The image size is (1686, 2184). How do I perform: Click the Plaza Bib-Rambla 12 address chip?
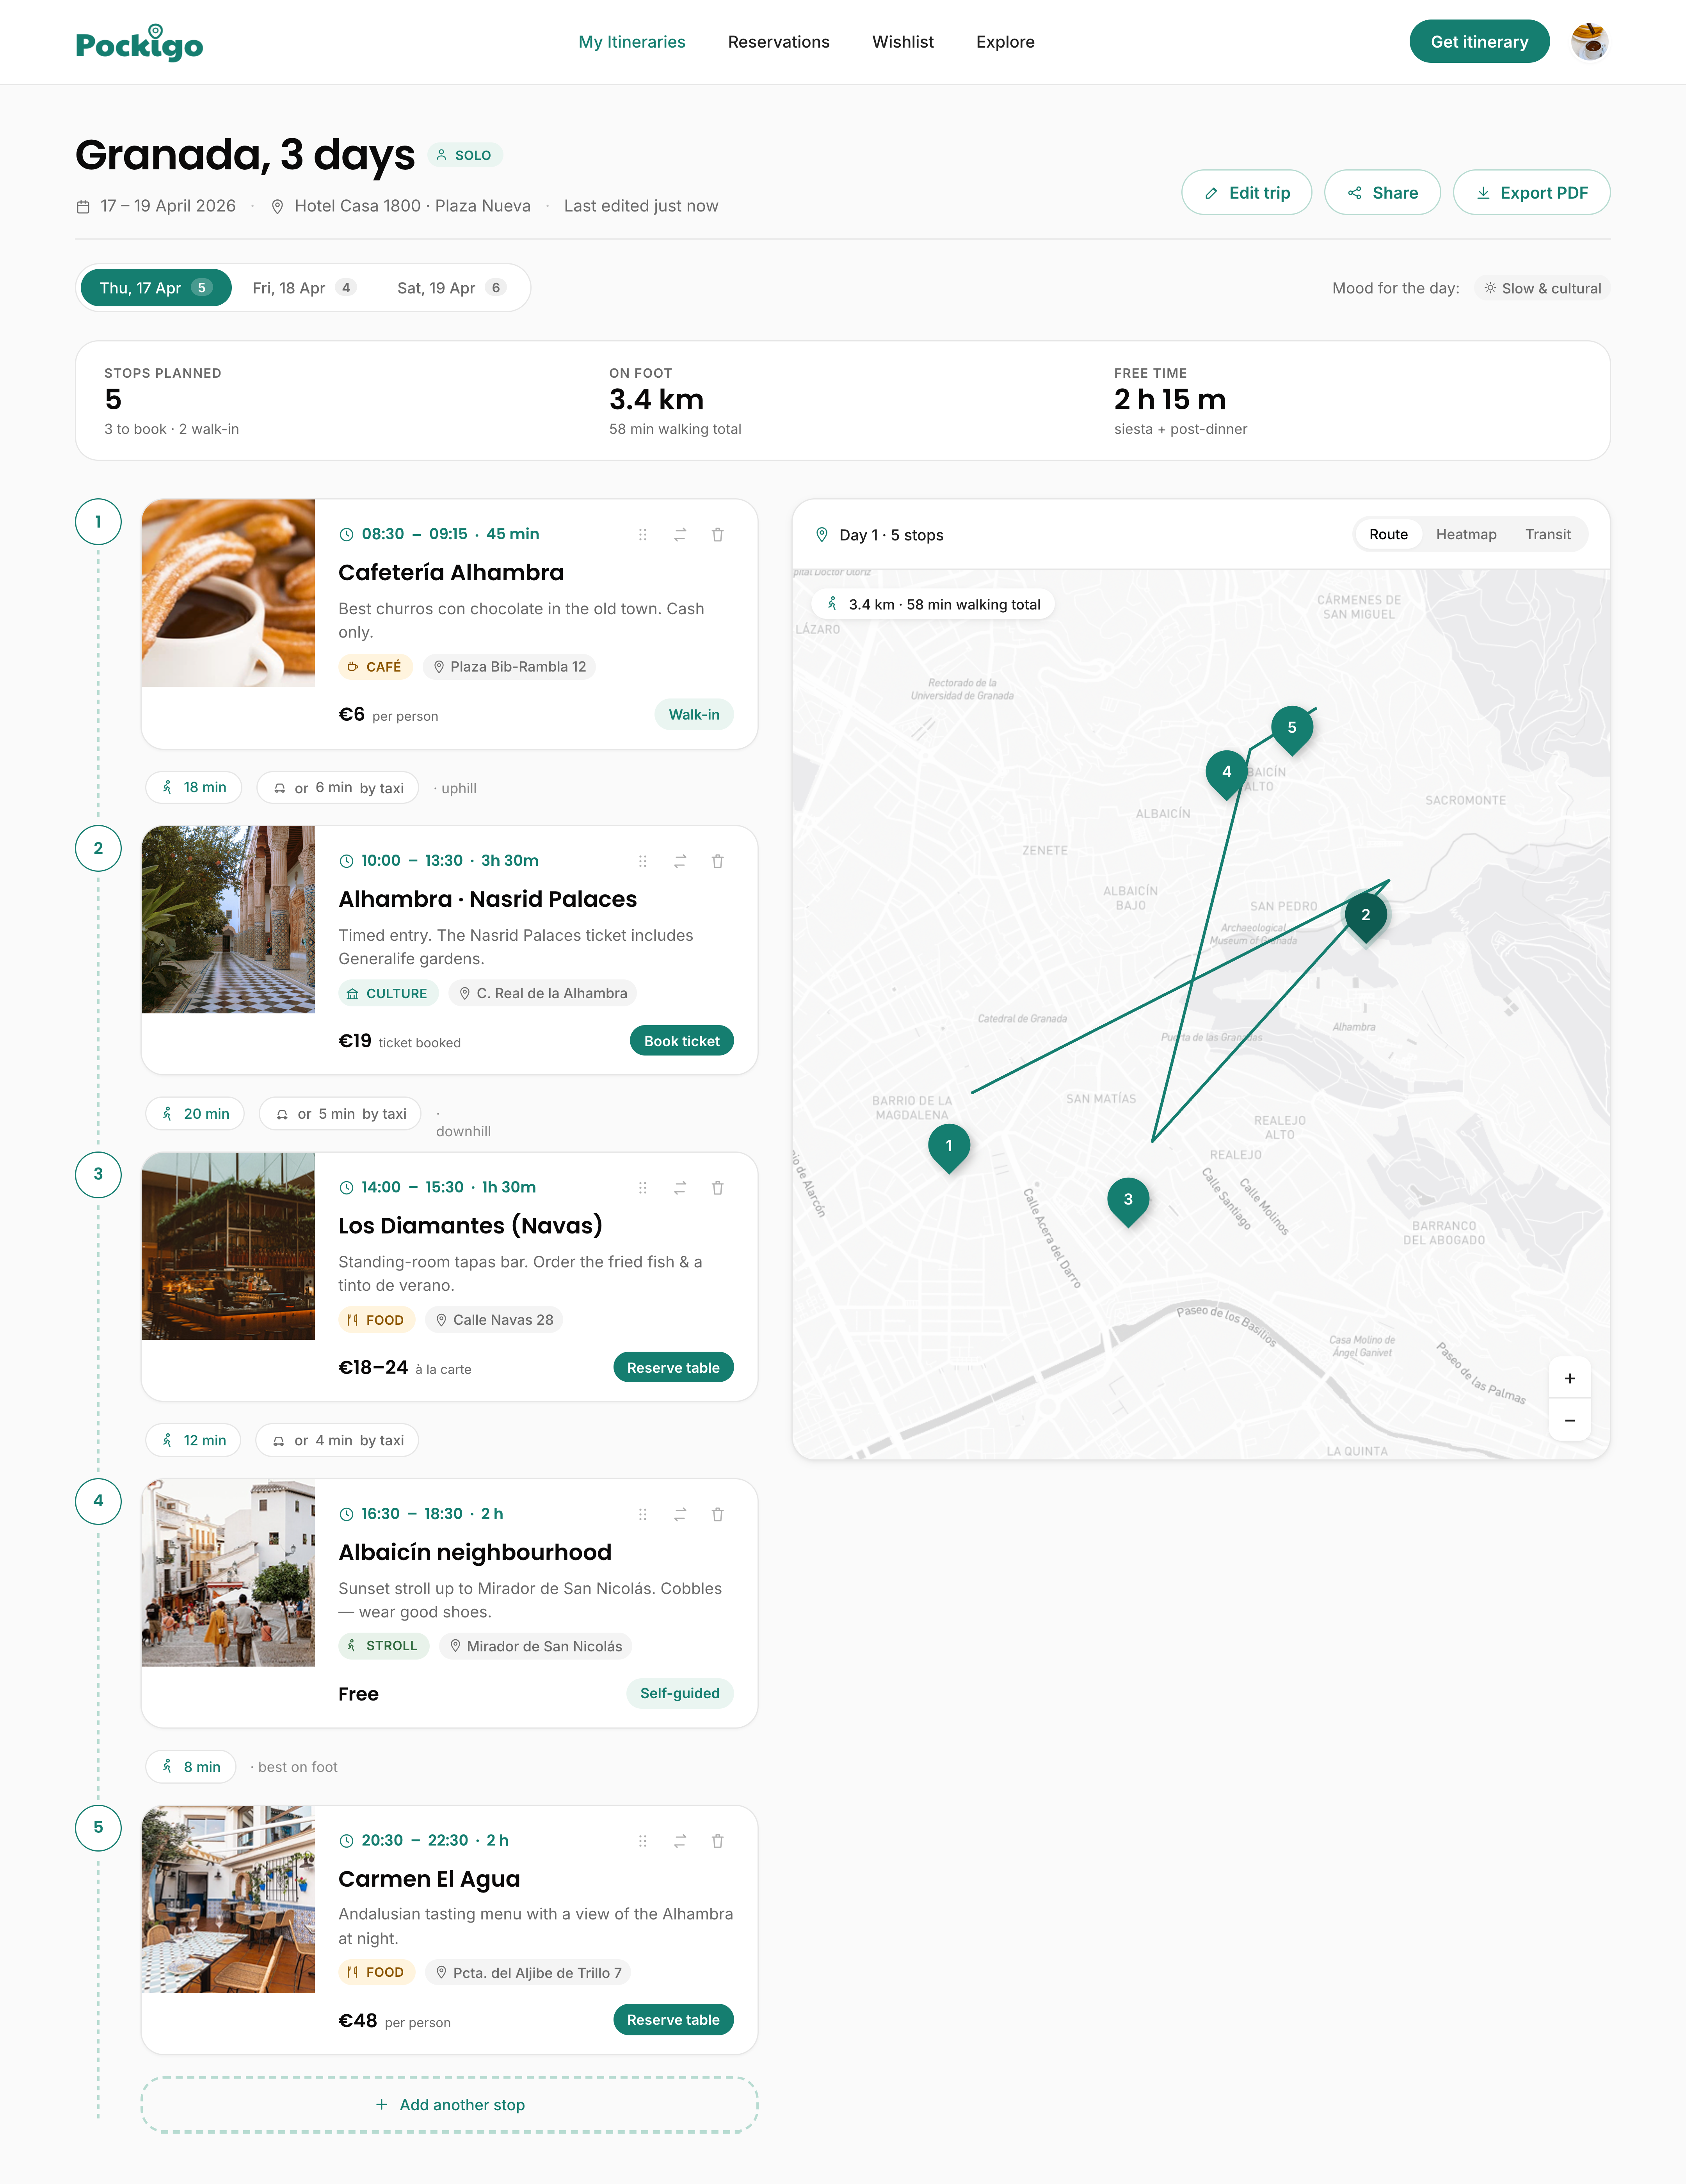pos(509,667)
